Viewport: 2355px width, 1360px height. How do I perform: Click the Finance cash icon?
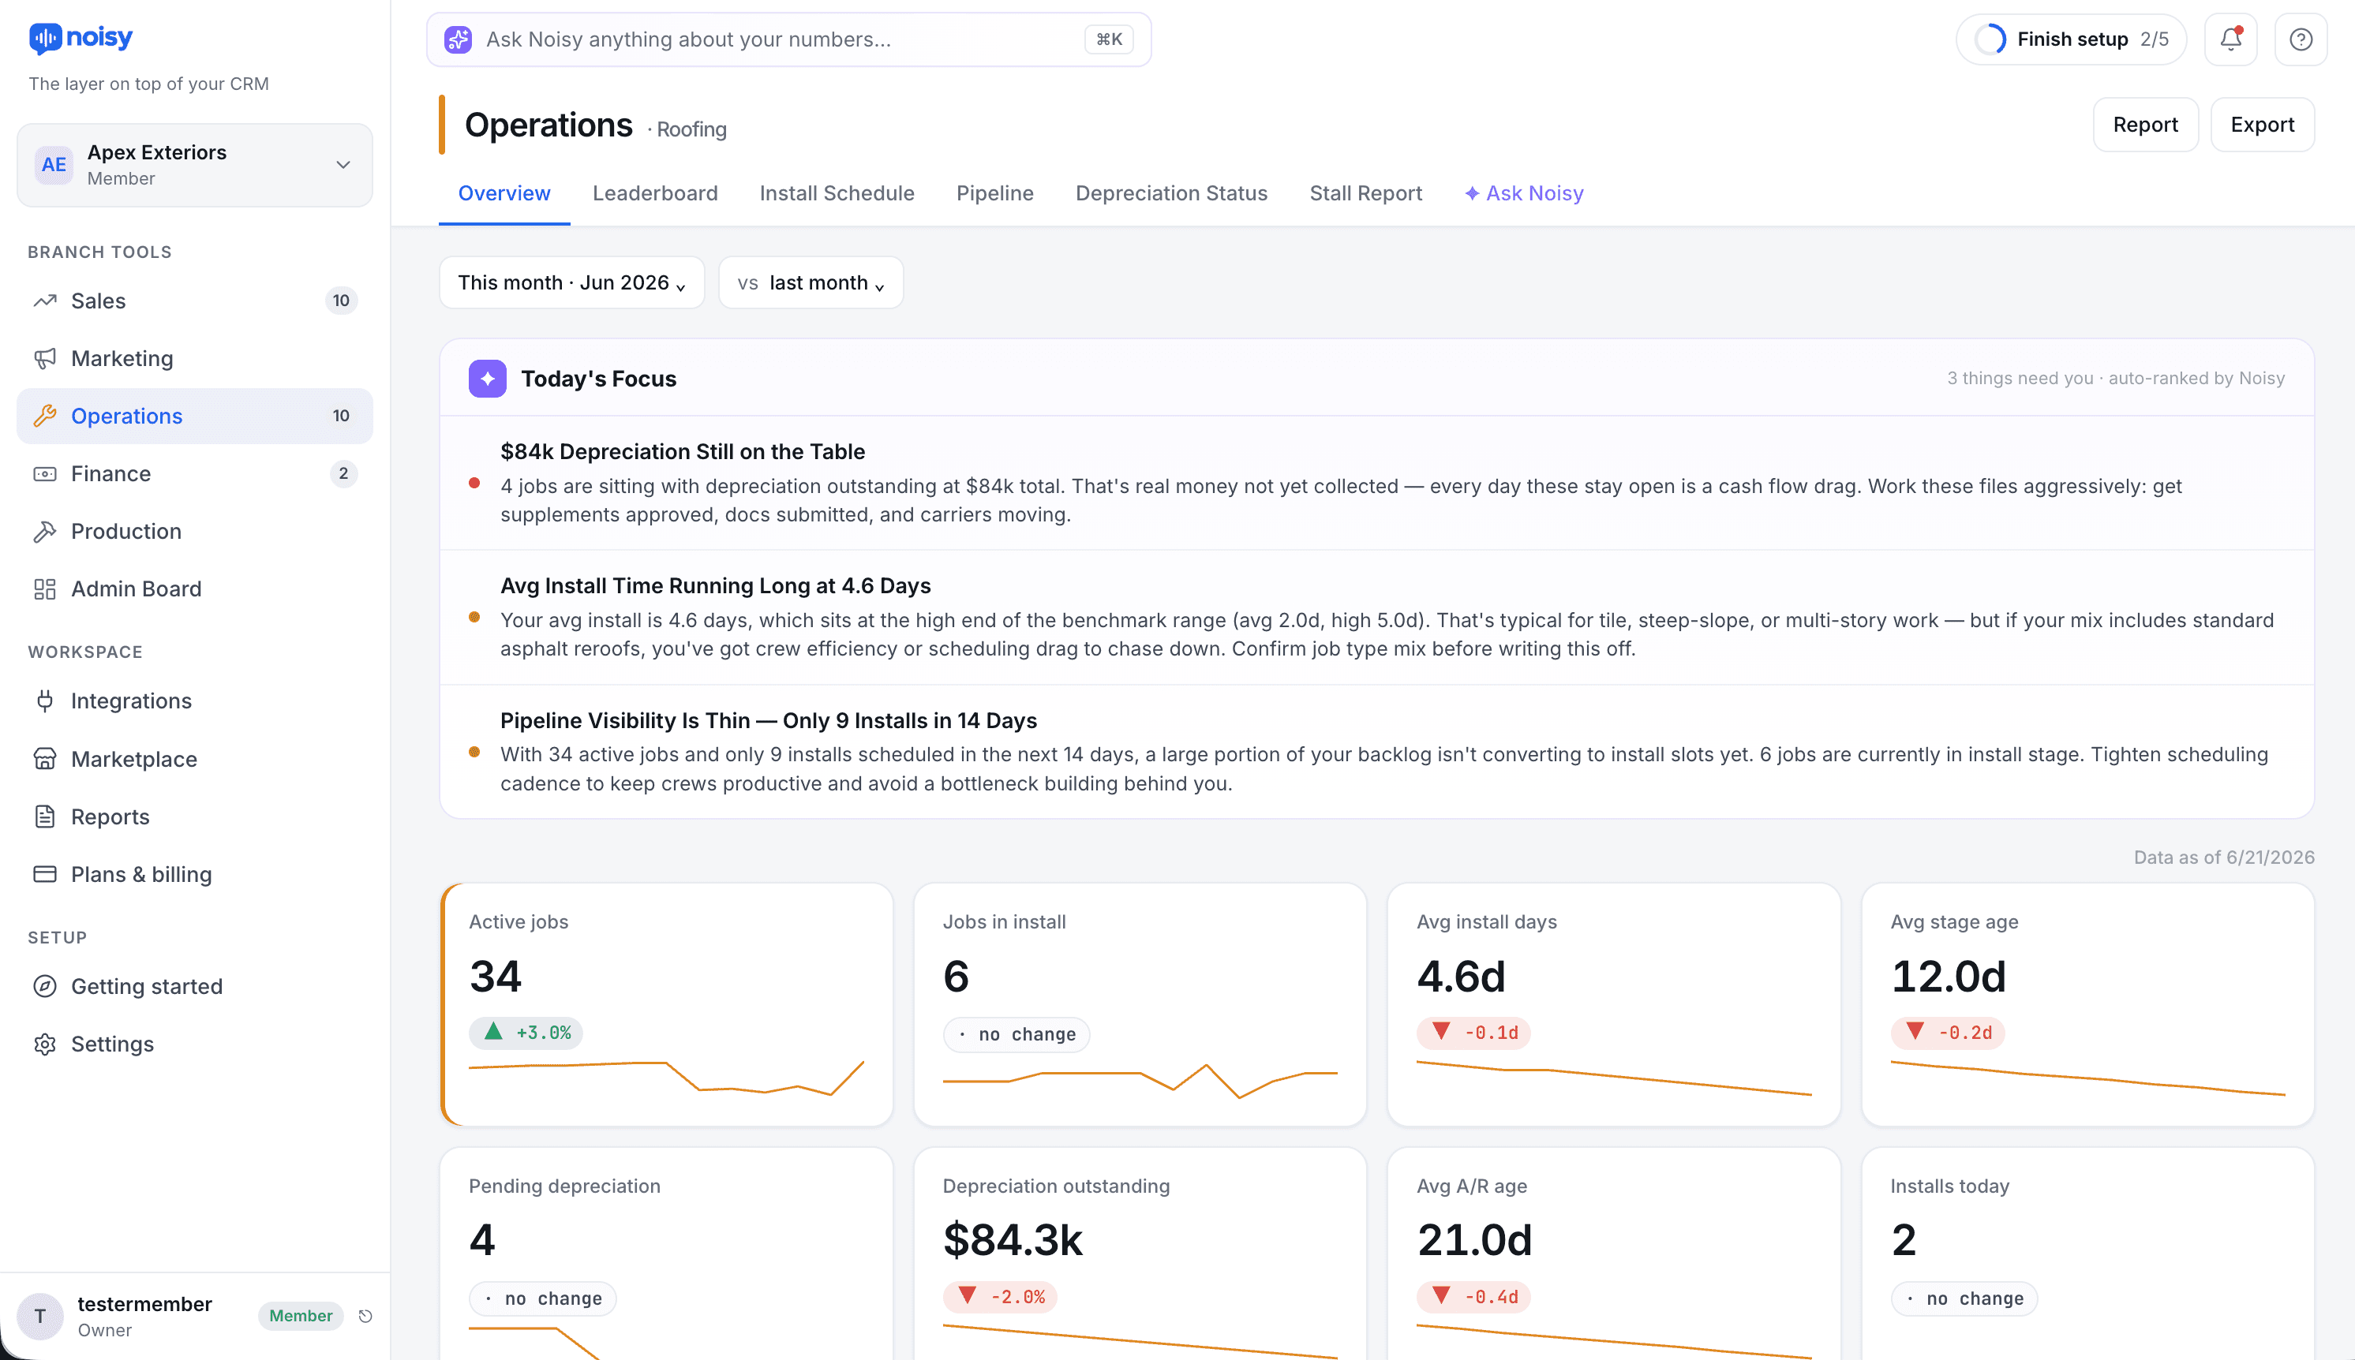pyautogui.click(x=45, y=473)
